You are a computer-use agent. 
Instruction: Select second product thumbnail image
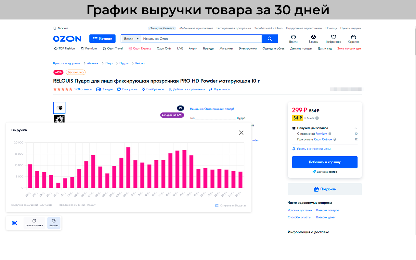[x=59, y=119]
